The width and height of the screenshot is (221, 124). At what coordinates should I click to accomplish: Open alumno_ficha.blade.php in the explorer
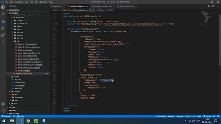[x=27, y=44]
